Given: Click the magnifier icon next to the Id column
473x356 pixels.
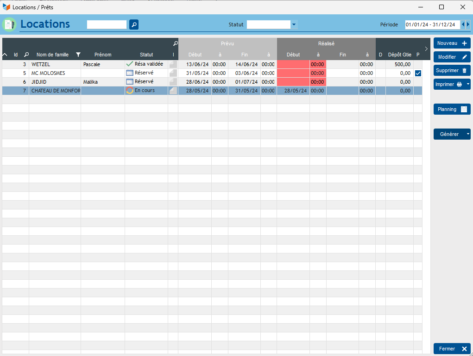Looking at the screenshot, I should [26, 55].
